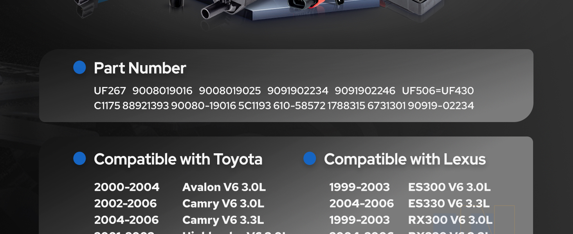Click the ignition coil product image at top
This screenshot has width=573, height=234.
click(x=258, y=11)
